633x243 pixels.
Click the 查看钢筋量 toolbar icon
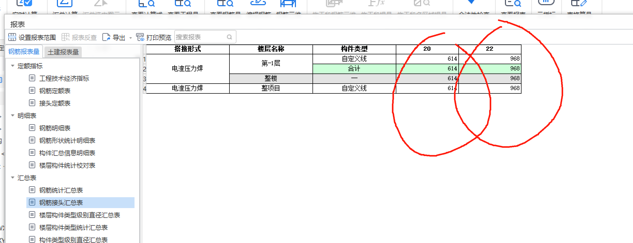(x=225, y=3)
